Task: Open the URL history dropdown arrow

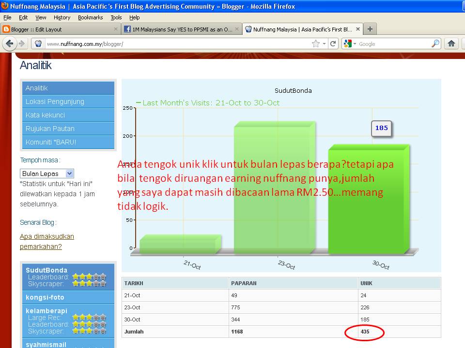Action: coord(324,44)
